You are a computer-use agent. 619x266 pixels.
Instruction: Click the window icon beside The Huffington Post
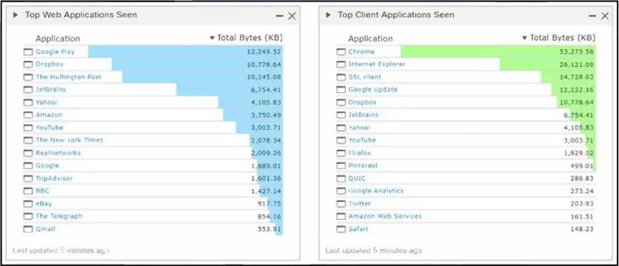tap(28, 77)
